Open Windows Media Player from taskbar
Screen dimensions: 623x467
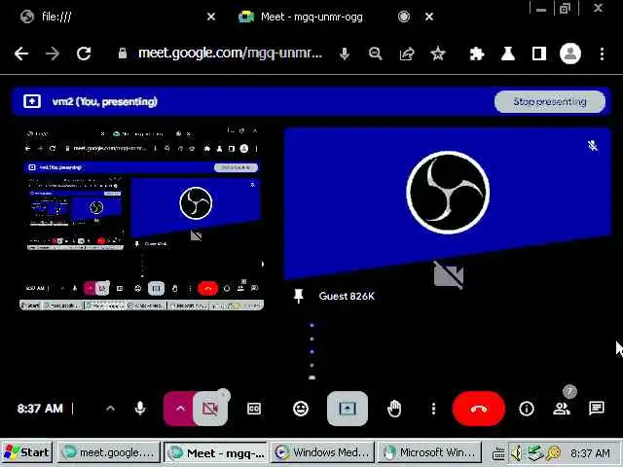pos(322,452)
